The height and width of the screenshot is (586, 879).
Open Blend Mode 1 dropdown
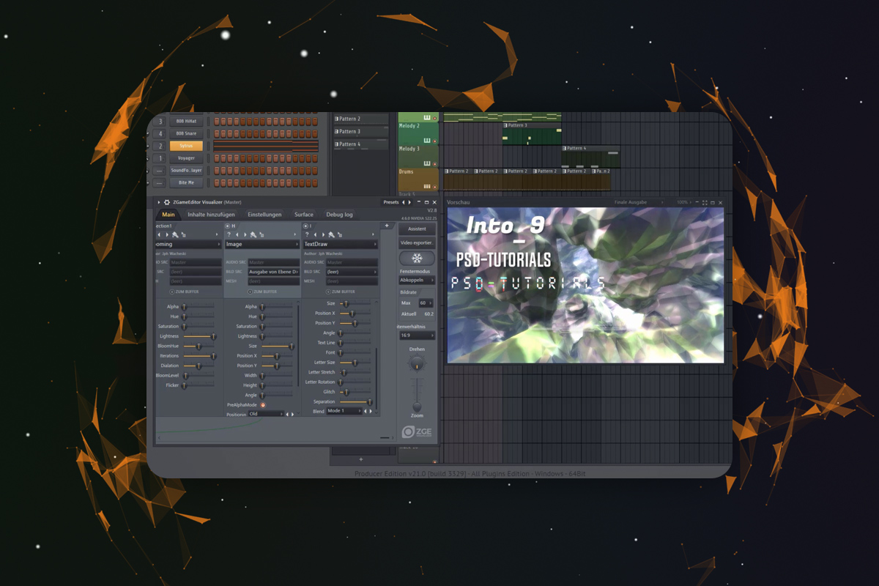coord(344,412)
